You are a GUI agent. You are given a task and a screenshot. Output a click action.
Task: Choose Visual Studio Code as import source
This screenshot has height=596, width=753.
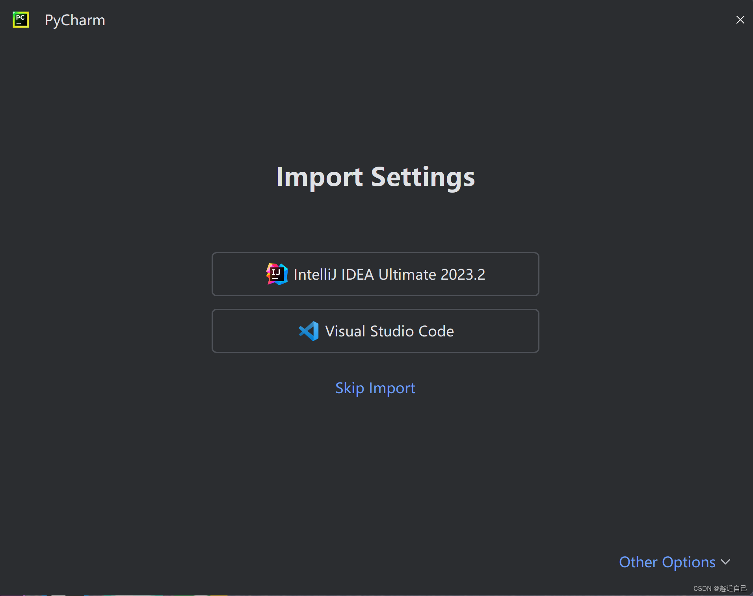click(x=375, y=331)
